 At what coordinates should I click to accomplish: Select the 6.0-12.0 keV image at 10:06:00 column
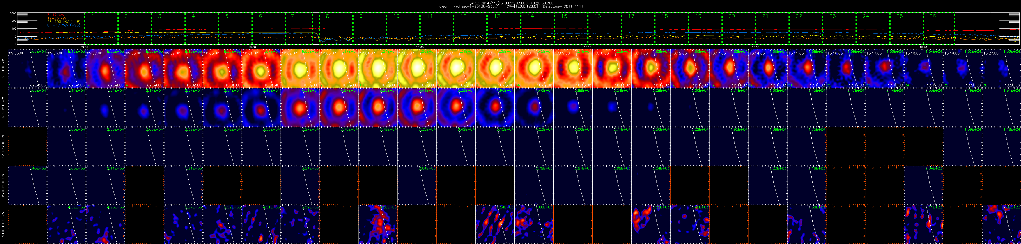coord(456,107)
